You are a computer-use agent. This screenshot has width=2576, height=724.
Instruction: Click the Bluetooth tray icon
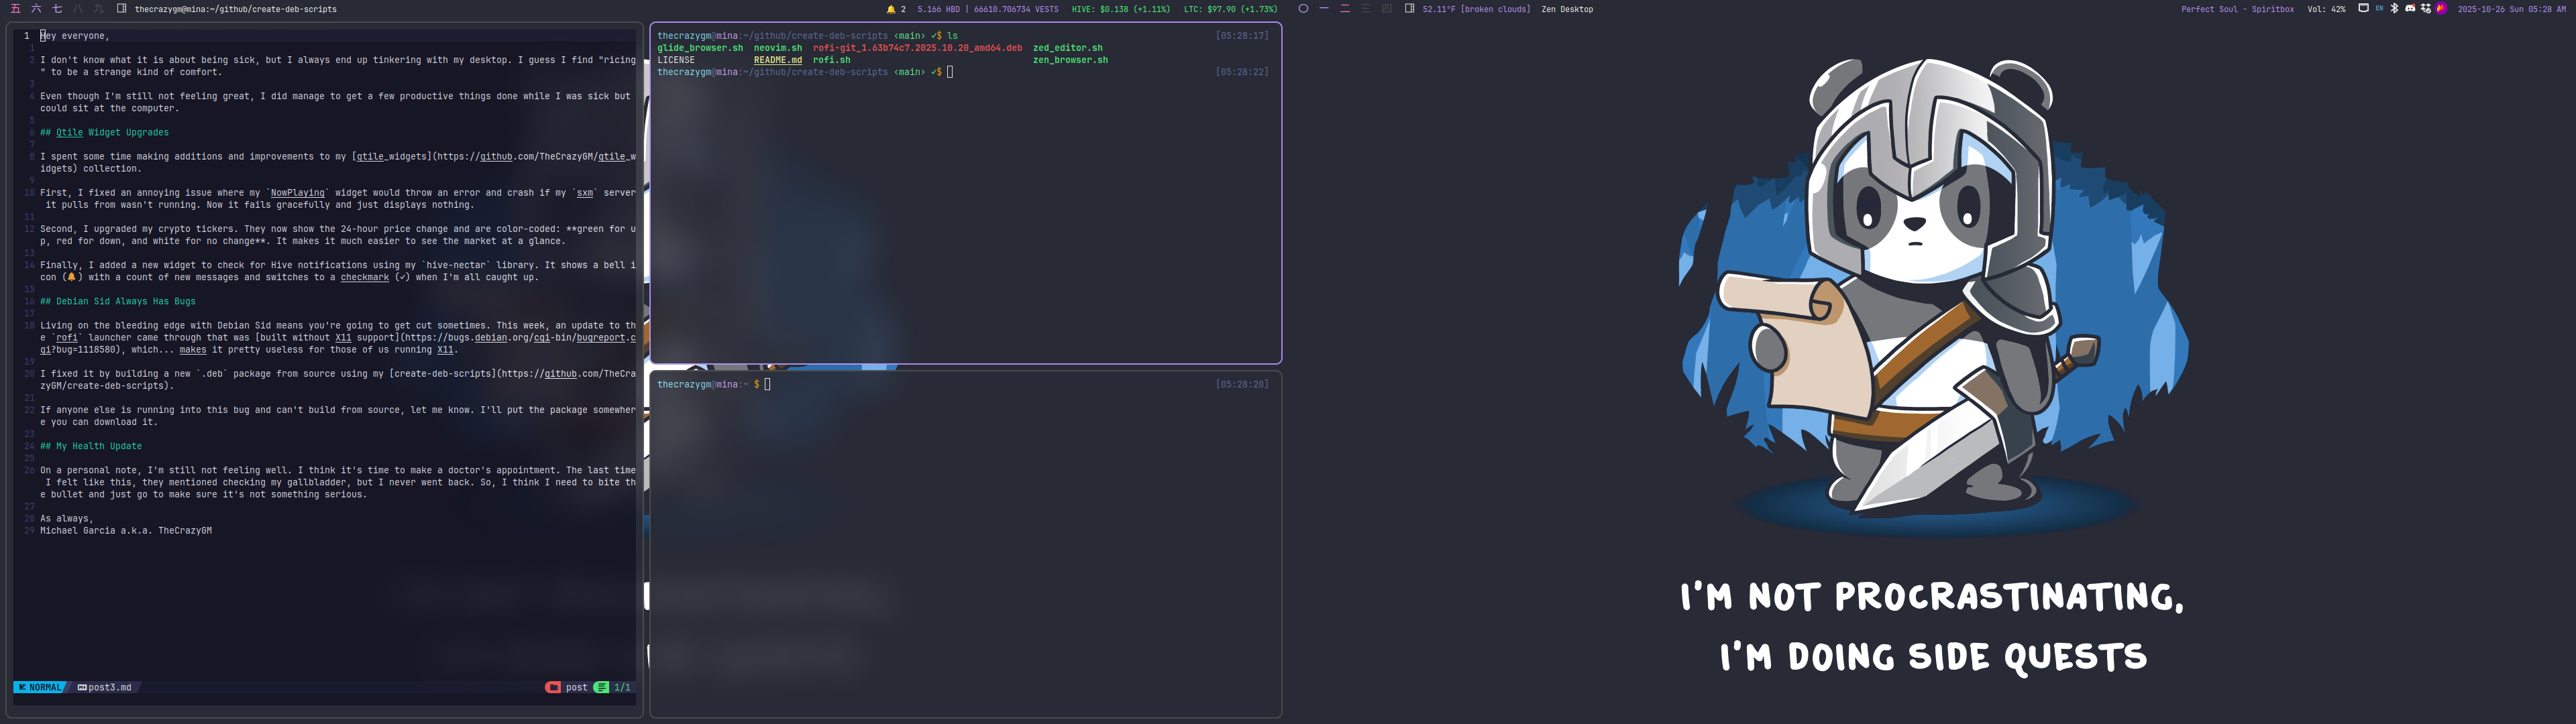click(2394, 8)
